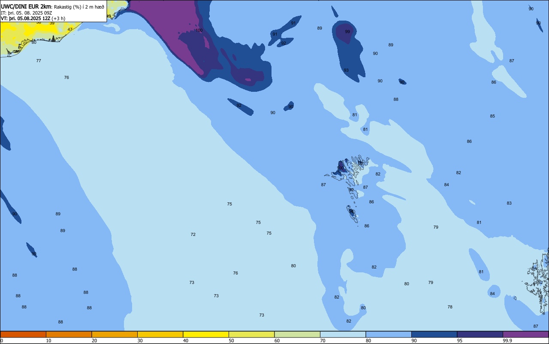Click the 'IT: þri. 05. 08. 2025 09Z' line
The height and width of the screenshot is (344, 549).
tap(27, 13)
